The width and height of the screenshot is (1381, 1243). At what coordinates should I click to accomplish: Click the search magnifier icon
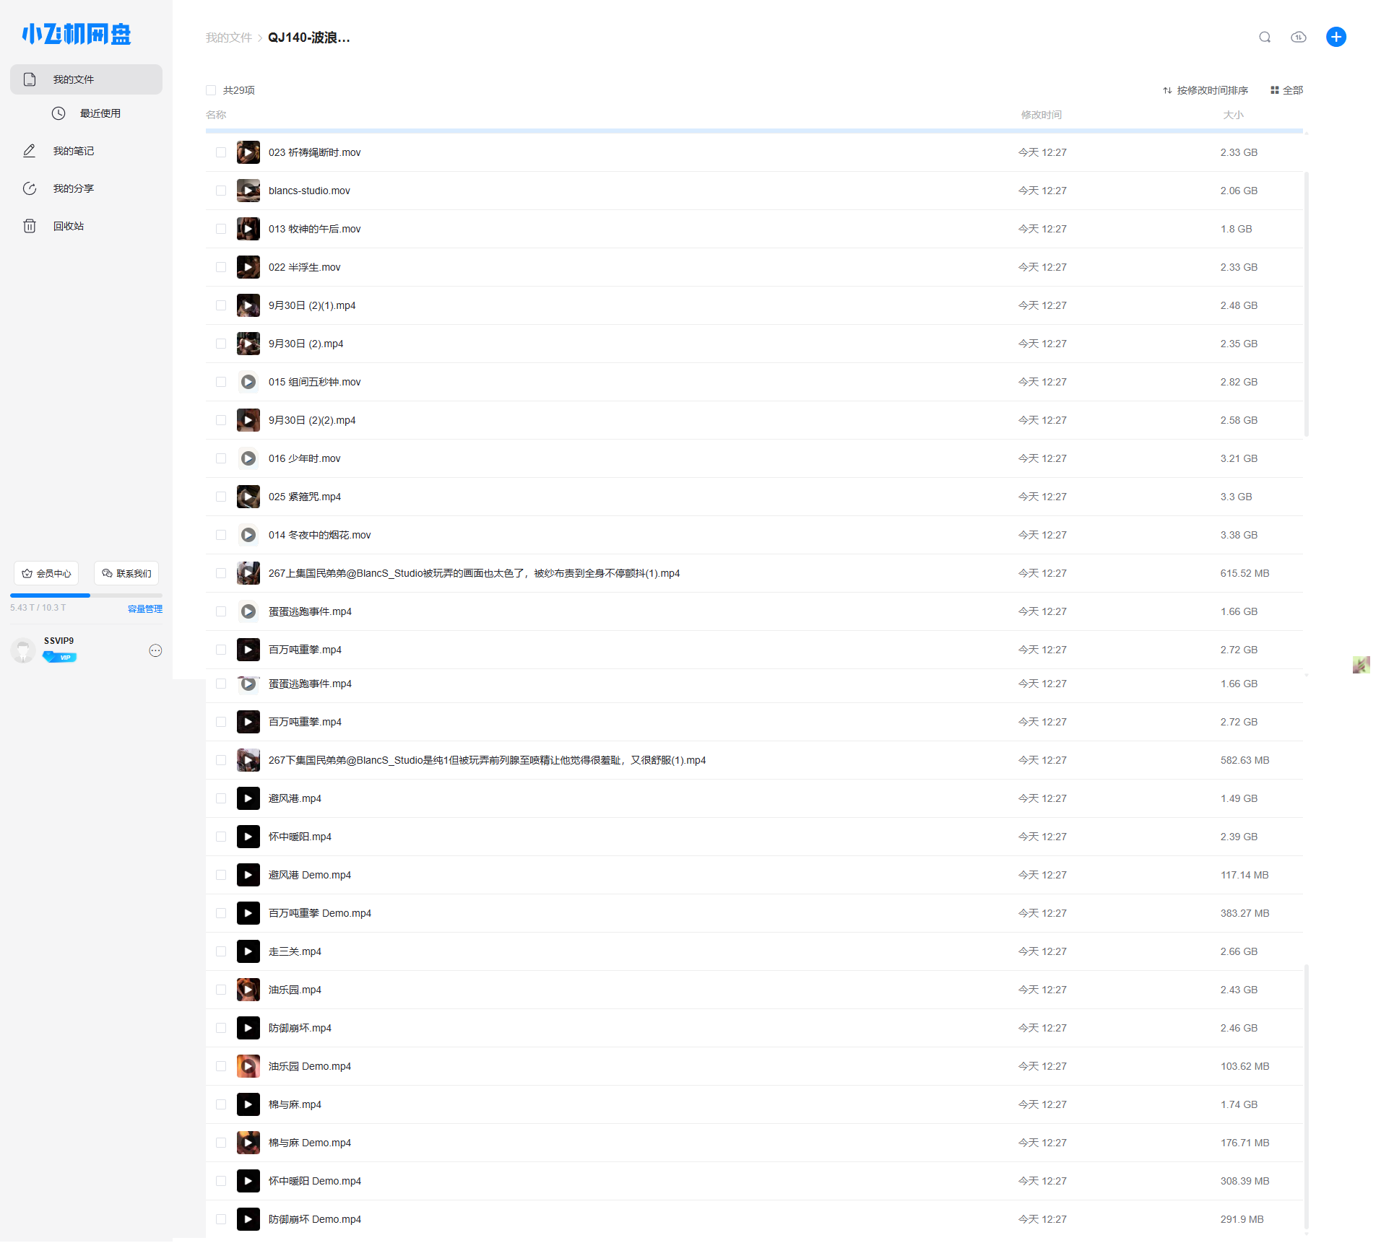click(1264, 38)
